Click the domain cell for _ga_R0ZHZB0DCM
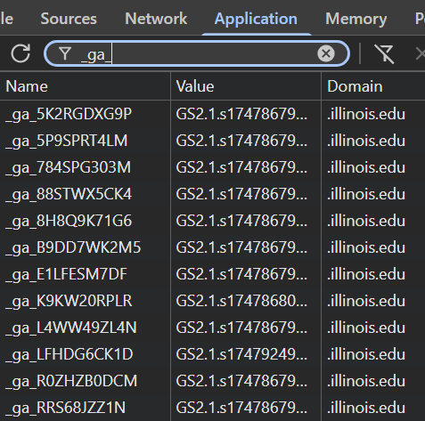This screenshot has width=425, height=421. click(x=366, y=381)
